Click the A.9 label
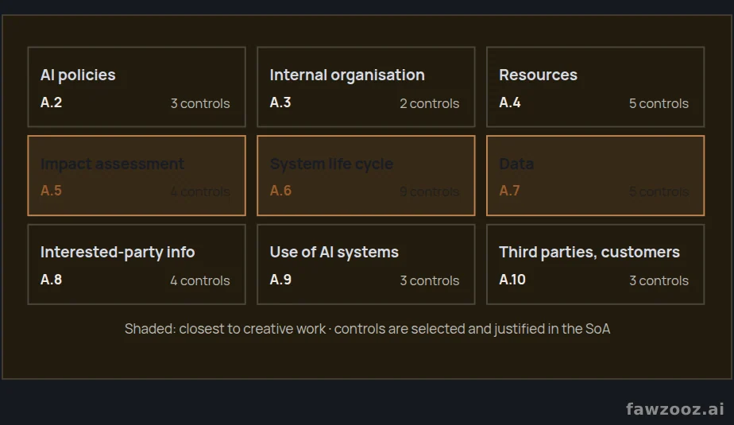This screenshot has width=734, height=425. pos(280,280)
